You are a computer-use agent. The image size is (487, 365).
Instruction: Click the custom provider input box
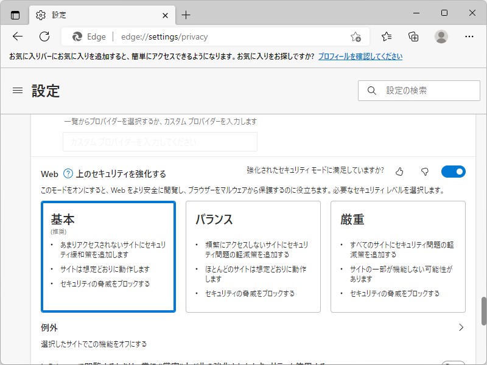(159, 141)
